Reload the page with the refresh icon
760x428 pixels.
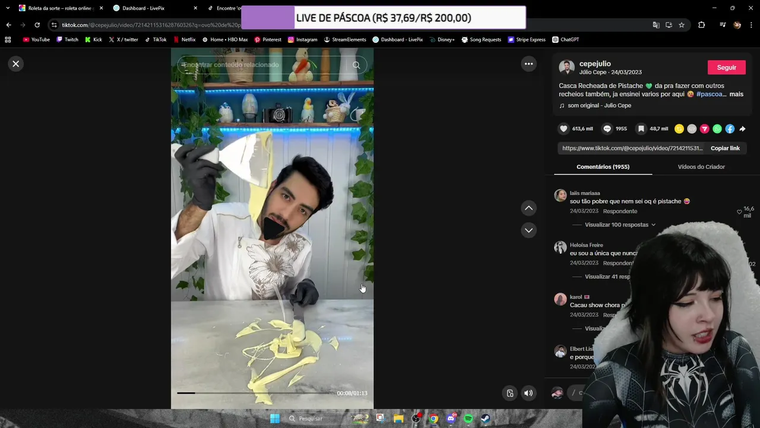coord(37,25)
